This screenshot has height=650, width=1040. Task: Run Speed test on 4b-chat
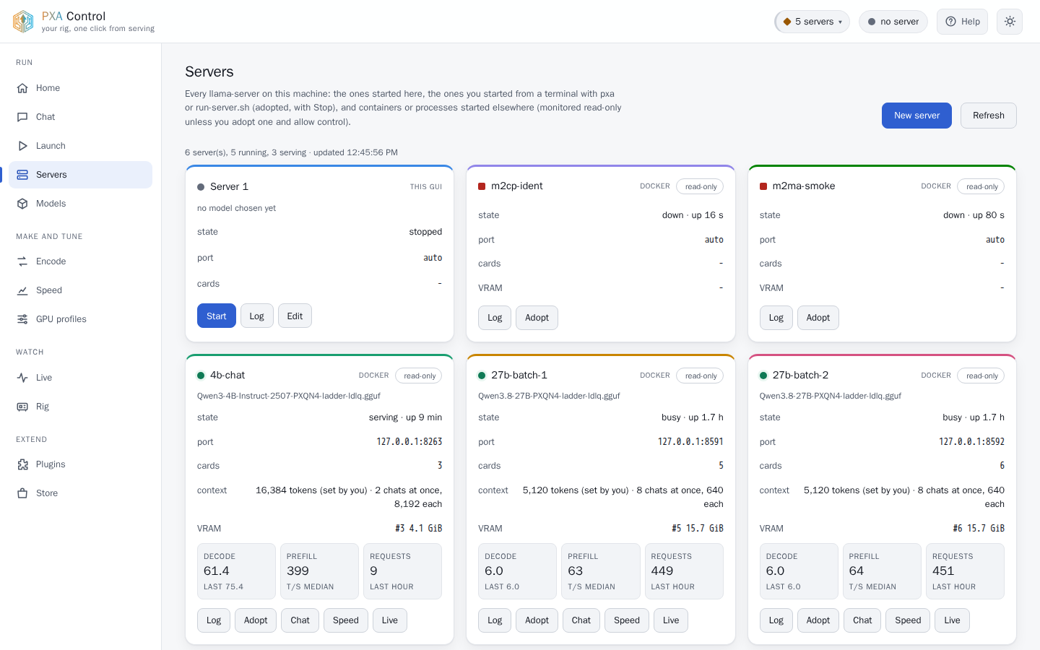coord(346,620)
